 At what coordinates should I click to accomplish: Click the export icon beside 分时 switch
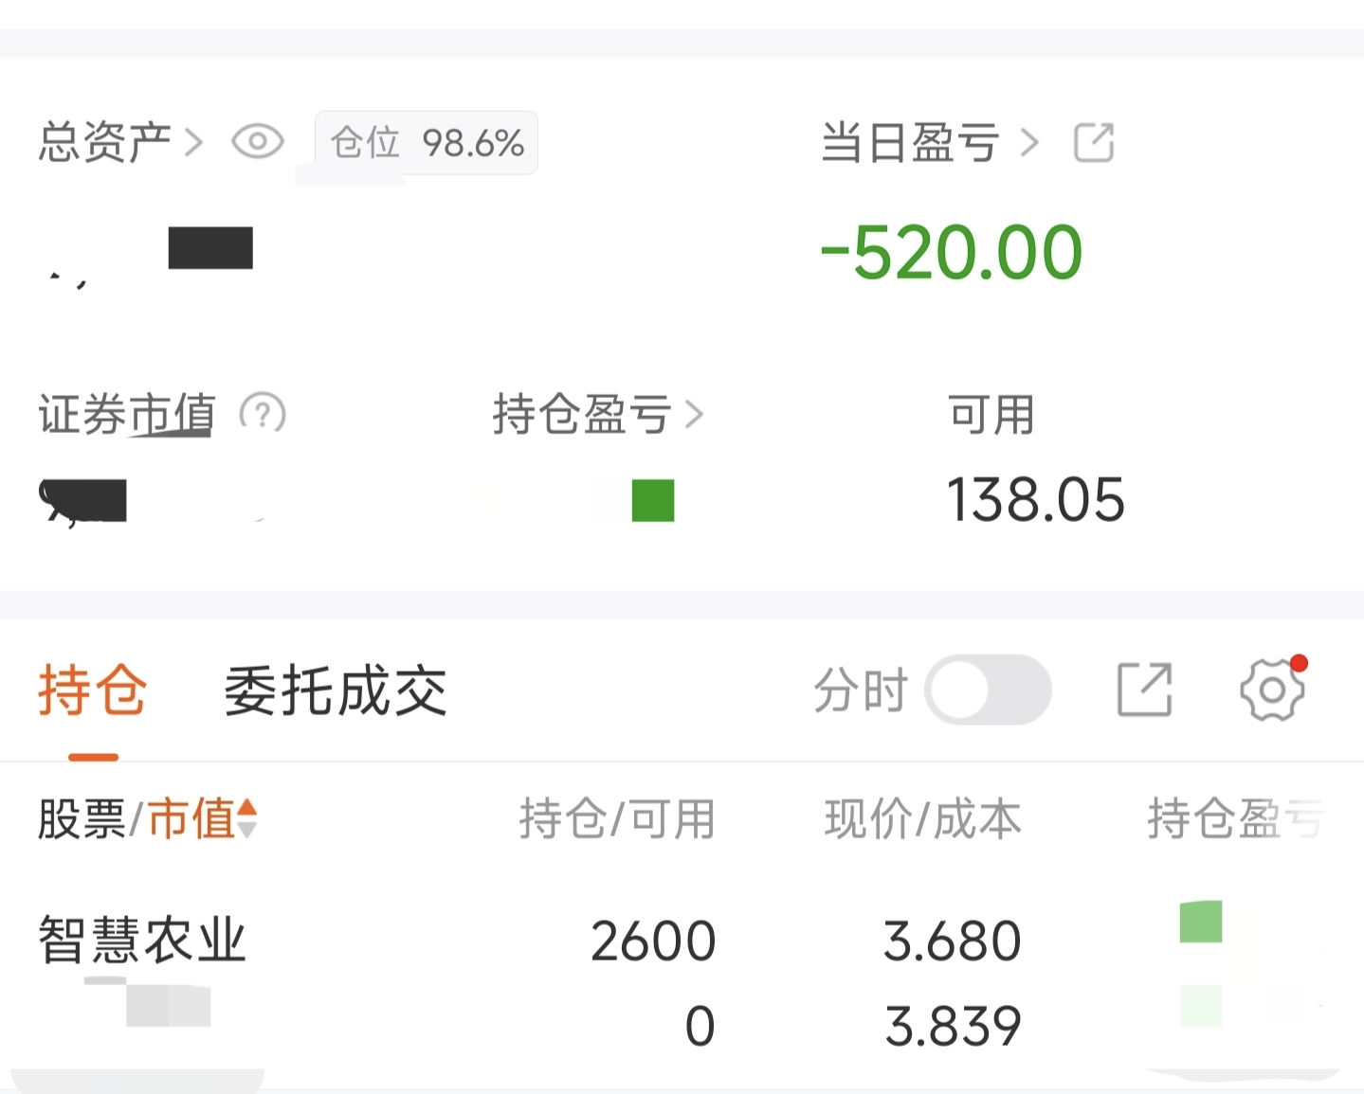pos(1144,690)
